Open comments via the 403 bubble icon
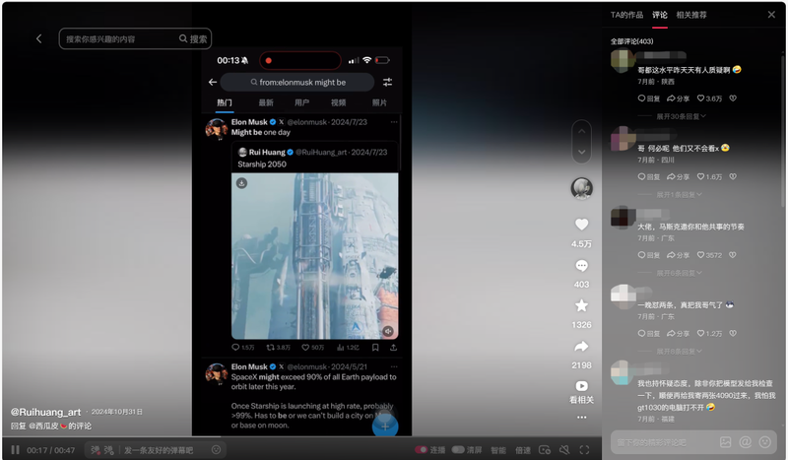 coord(581,265)
